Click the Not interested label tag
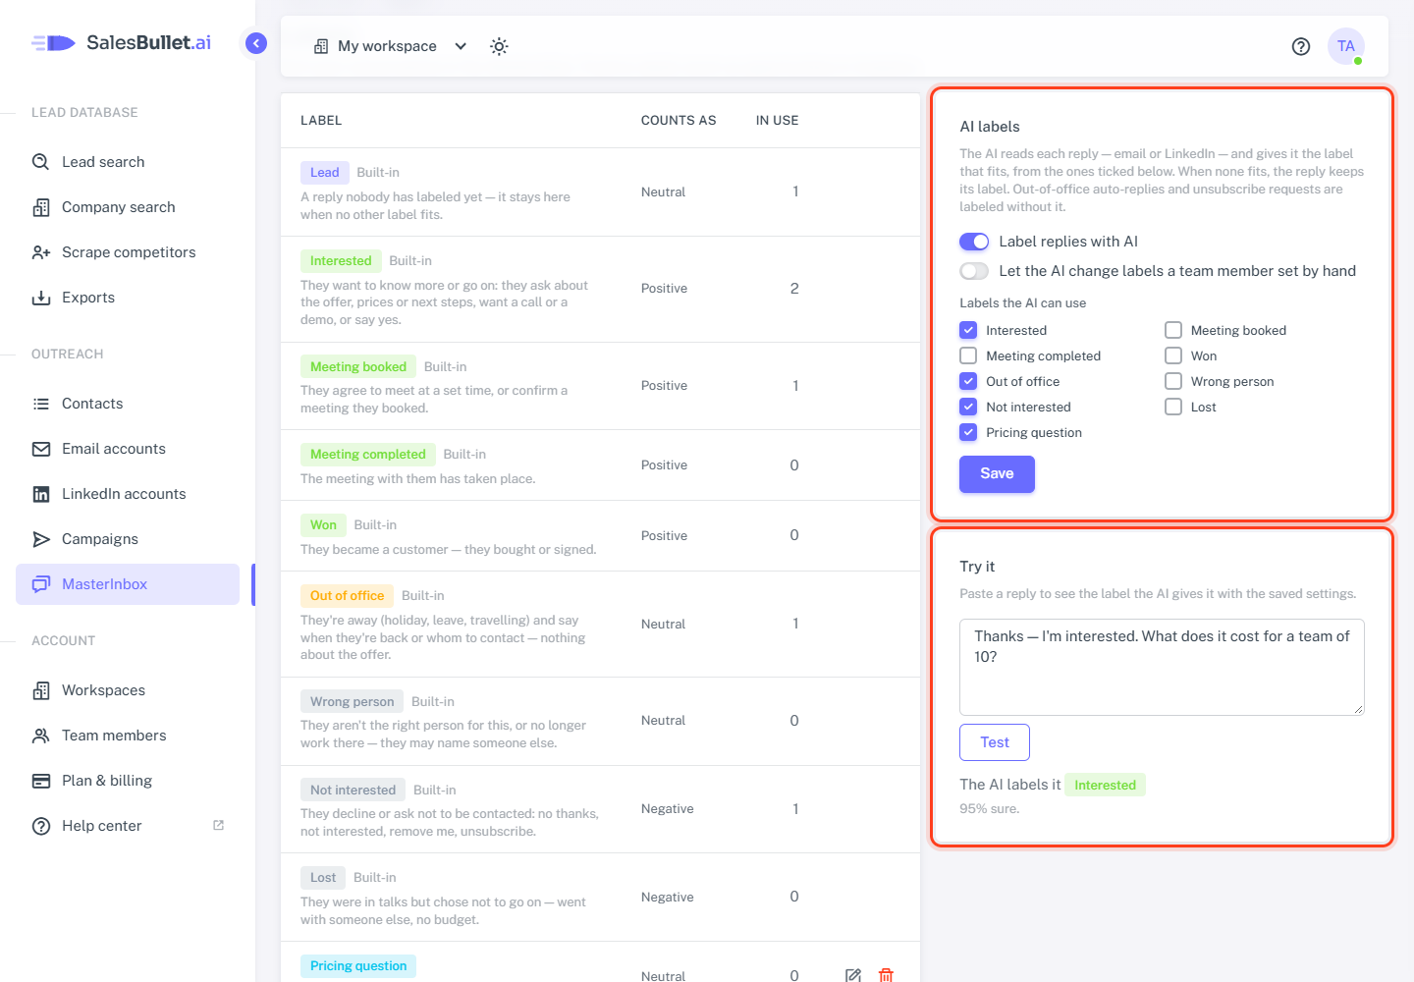The height and width of the screenshot is (982, 1414). pos(353,790)
